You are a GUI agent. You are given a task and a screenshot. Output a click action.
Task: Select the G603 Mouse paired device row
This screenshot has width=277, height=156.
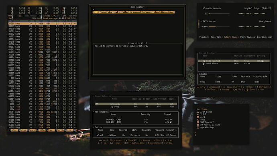coord(234,64)
